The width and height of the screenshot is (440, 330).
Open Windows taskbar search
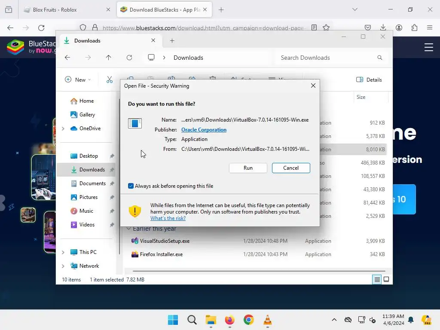(x=192, y=320)
